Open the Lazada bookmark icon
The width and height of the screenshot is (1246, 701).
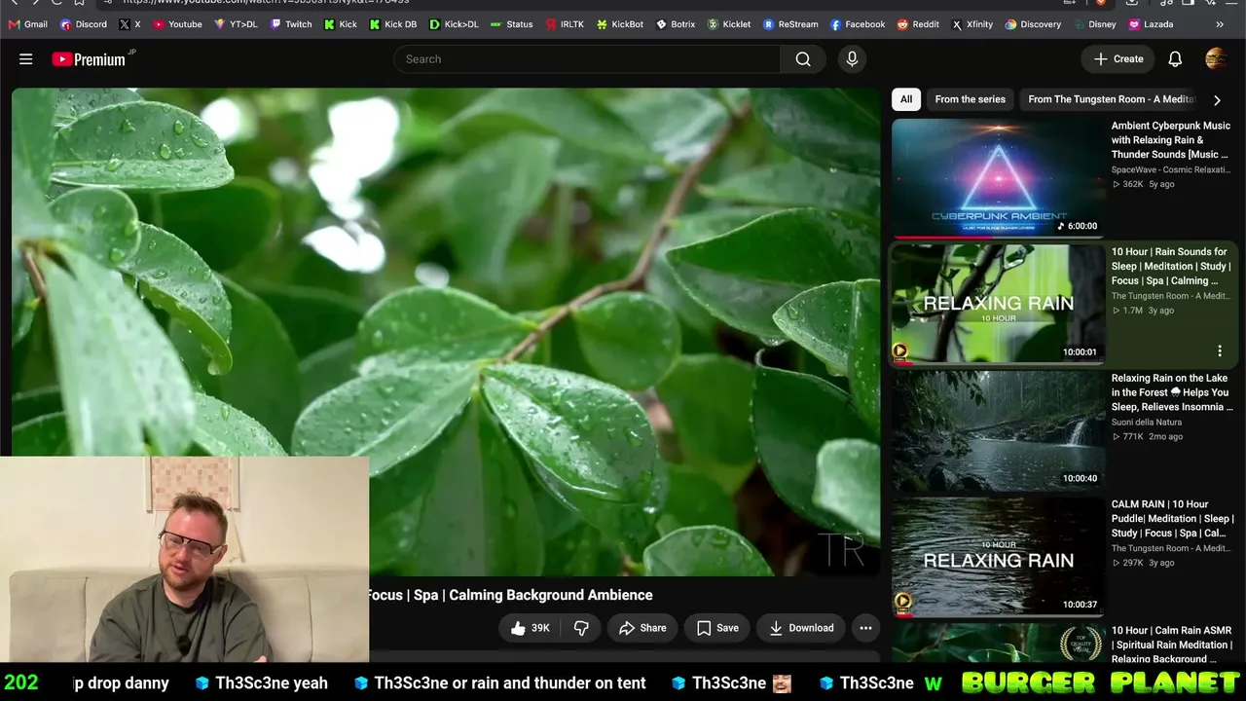coord(1133,24)
